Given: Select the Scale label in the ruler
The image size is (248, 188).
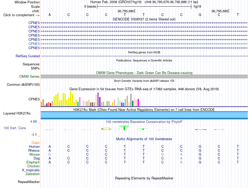Looking at the screenshot, I should 35,7.
